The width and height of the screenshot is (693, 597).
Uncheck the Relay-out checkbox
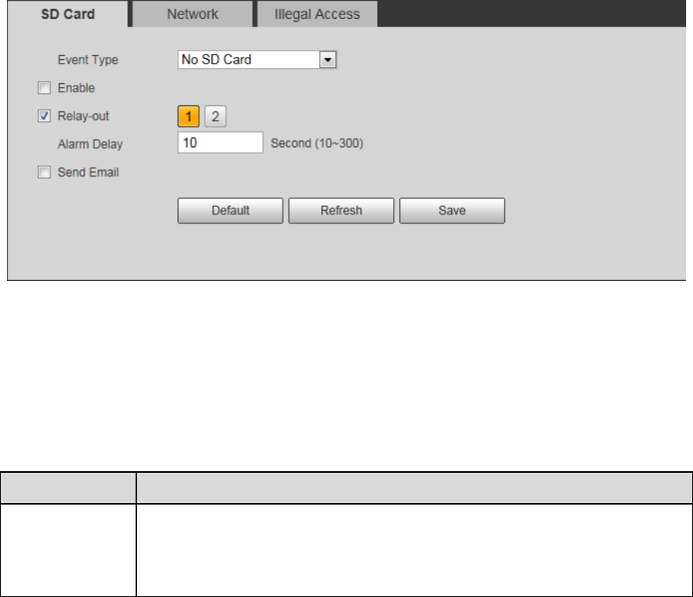click(x=44, y=116)
